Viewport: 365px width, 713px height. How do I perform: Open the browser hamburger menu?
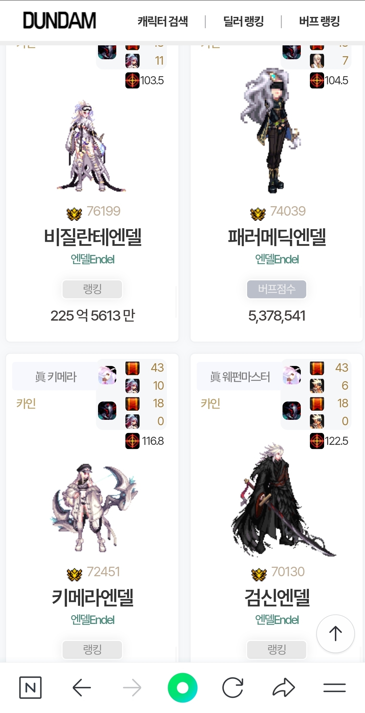click(334, 688)
